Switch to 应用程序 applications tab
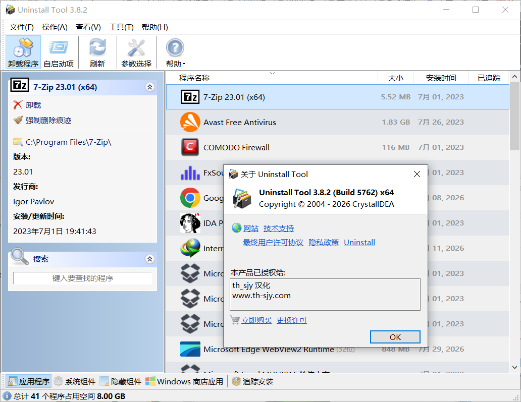 pos(29,381)
